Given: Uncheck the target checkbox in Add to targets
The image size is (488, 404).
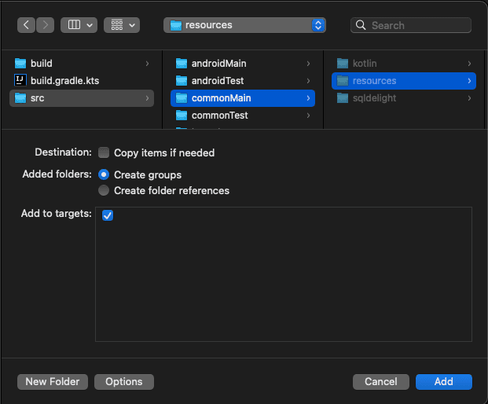Looking at the screenshot, I should click(x=108, y=215).
